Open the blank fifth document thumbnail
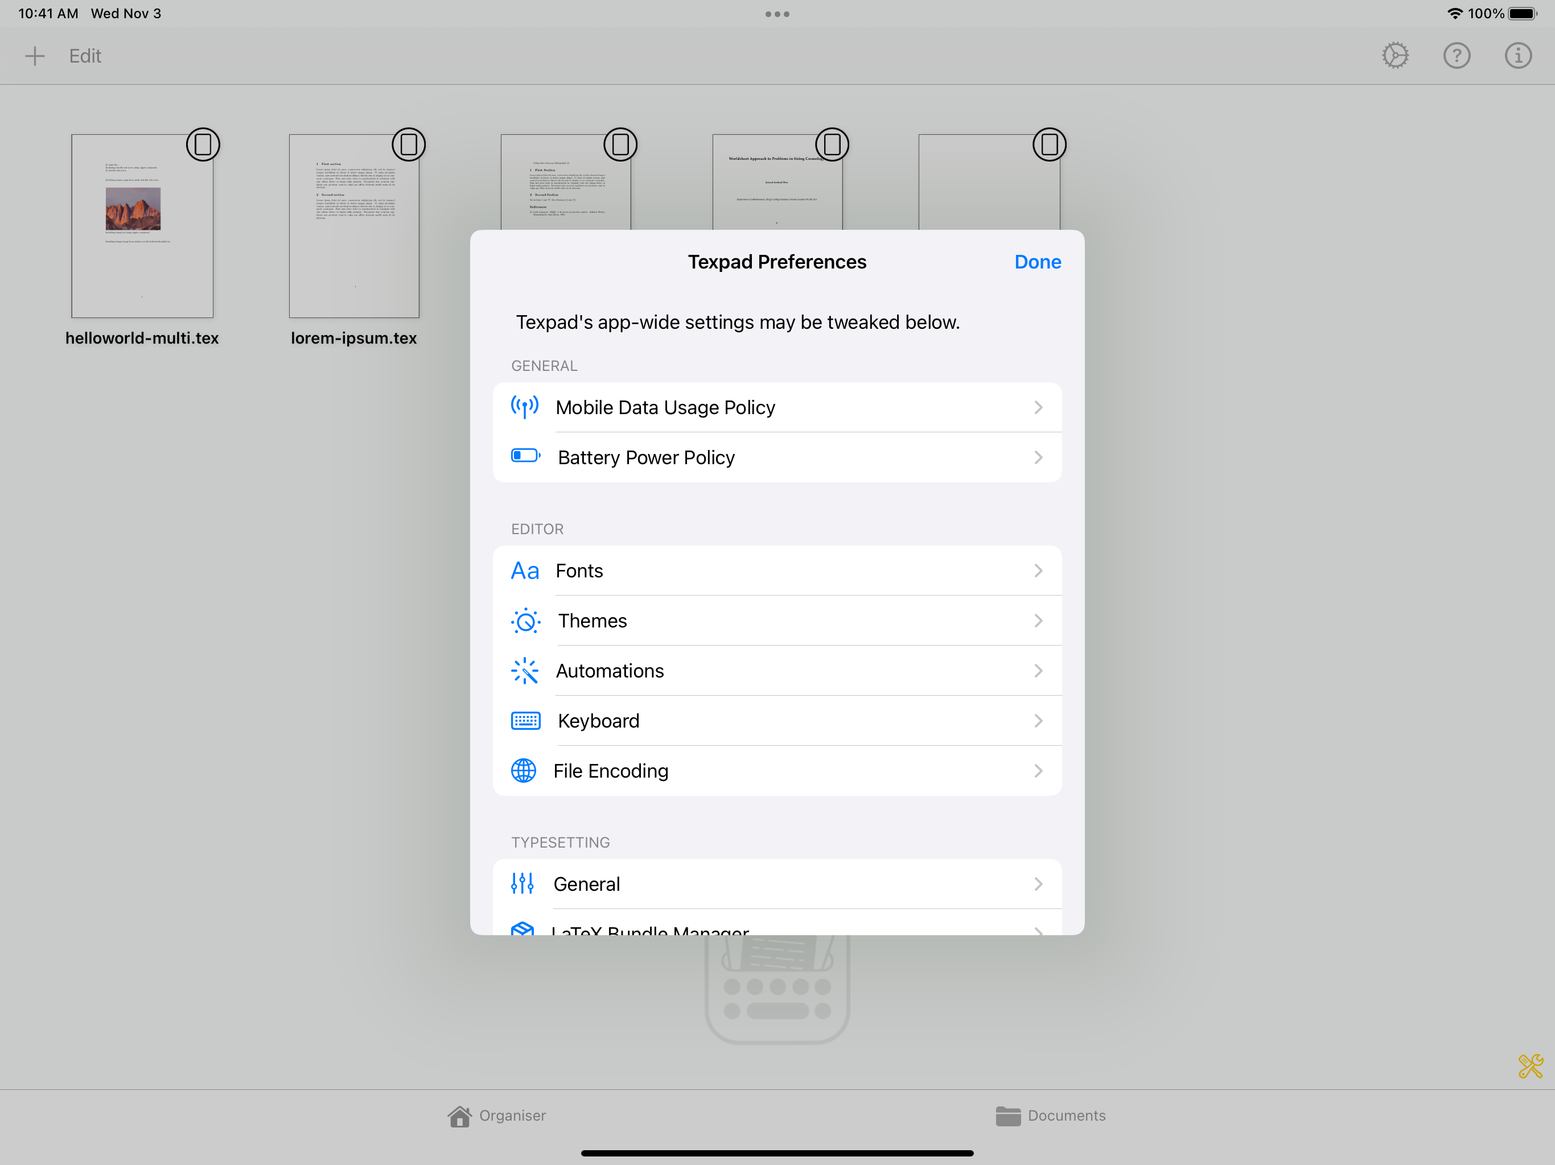Image resolution: width=1555 pixels, height=1165 pixels. click(989, 182)
